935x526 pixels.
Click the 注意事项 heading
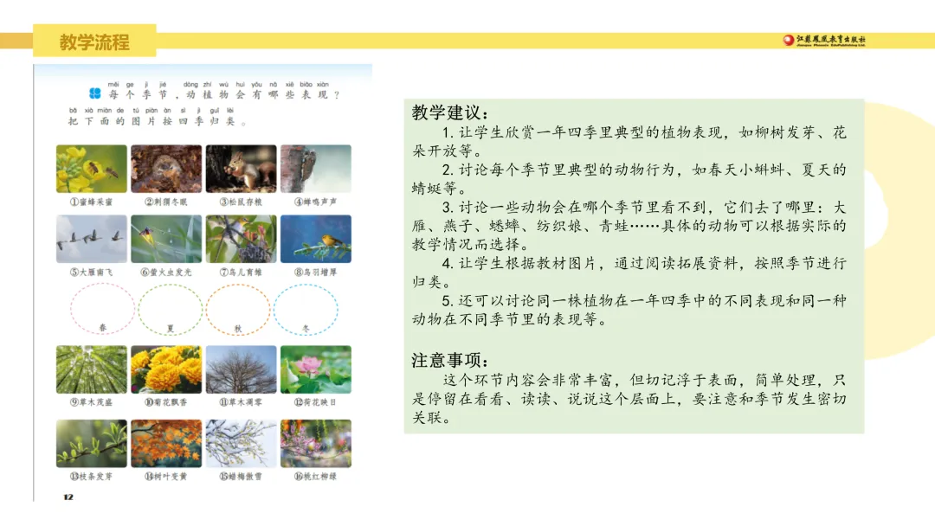(450, 361)
